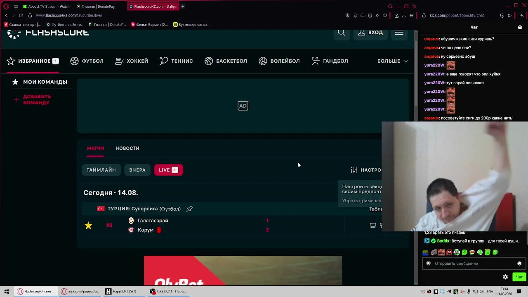Open the taskbar clock and date
The height and width of the screenshot is (297, 528).
[504, 292]
